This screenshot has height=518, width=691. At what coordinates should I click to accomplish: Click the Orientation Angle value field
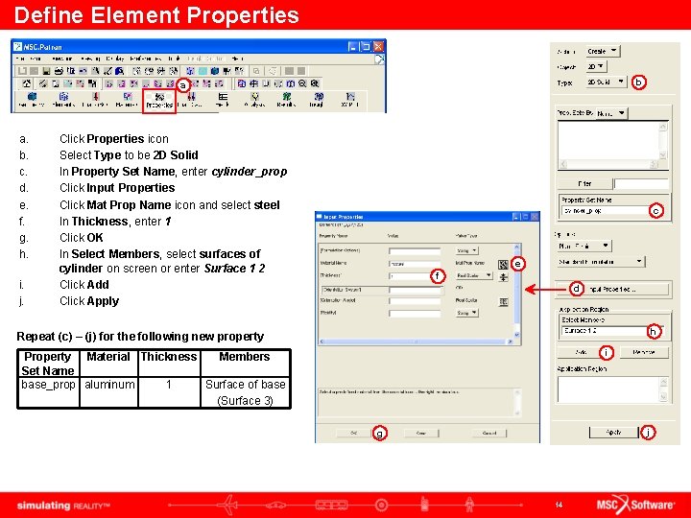[415, 301]
